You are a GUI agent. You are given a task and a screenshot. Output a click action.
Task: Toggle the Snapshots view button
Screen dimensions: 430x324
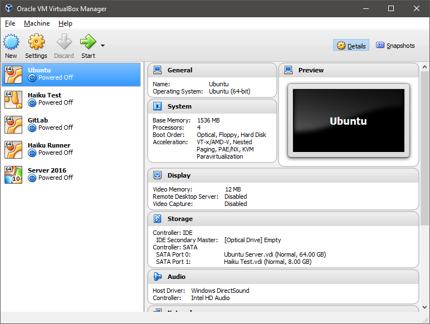[x=395, y=46]
